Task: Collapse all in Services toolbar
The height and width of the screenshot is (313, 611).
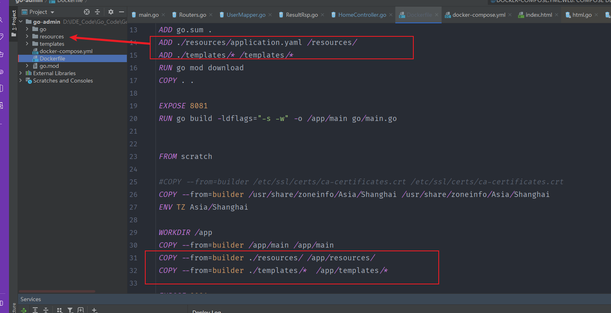Action: coord(46,310)
